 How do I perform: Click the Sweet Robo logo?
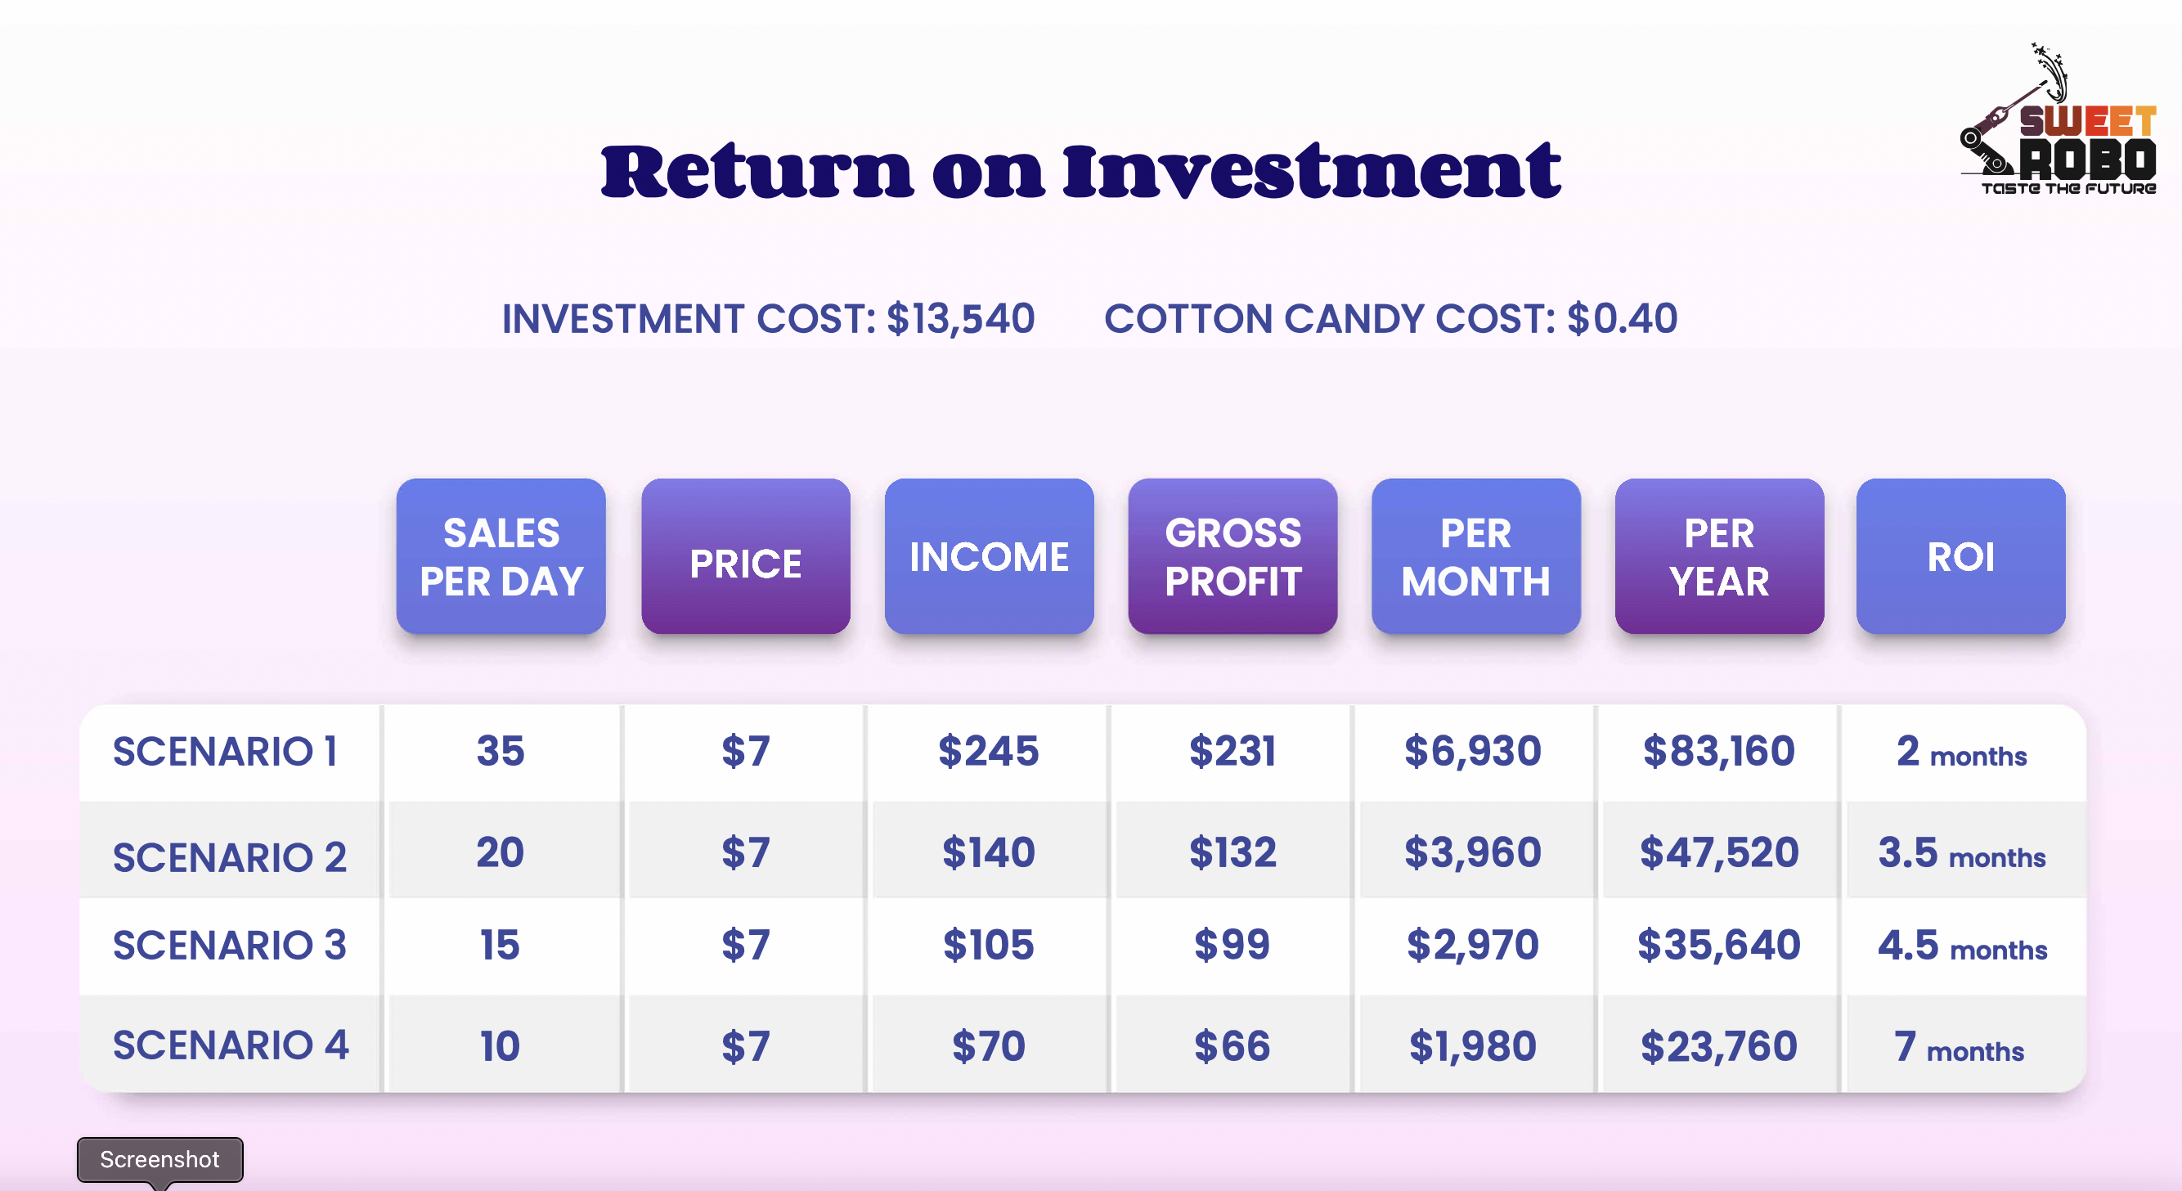point(2059,123)
